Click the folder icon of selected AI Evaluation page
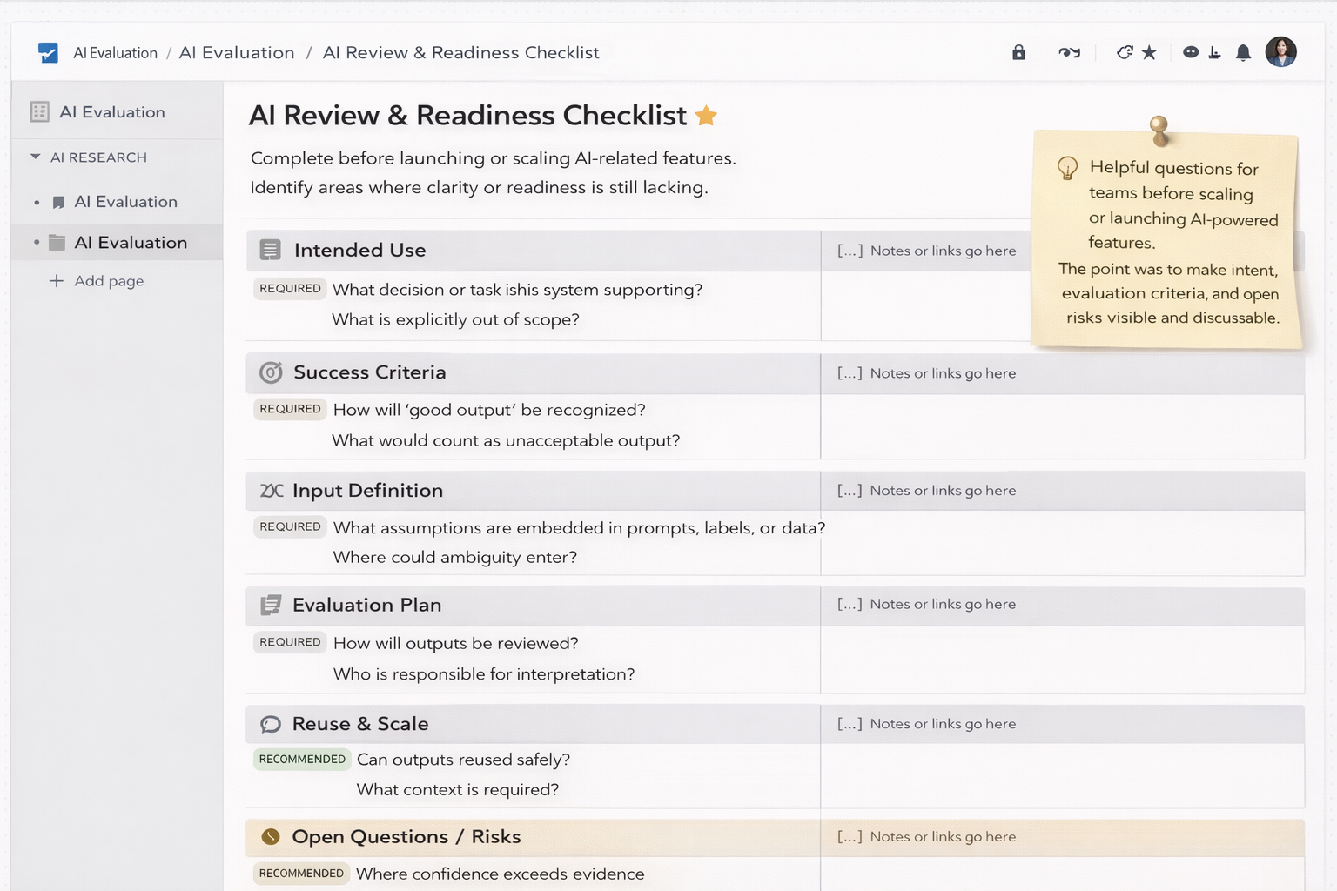Image resolution: width=1337 pixels, height=891 pixels. point(57,243)
